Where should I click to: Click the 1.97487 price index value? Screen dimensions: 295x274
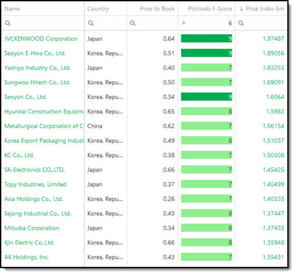273,39
